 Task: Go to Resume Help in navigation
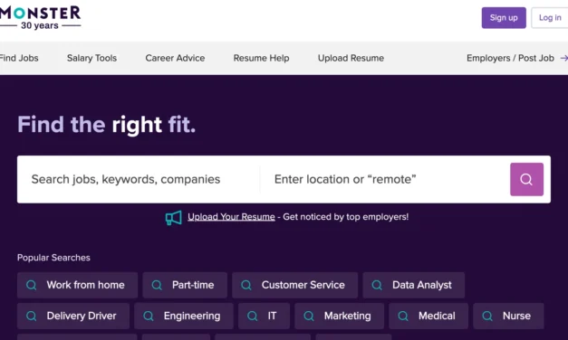261,58
